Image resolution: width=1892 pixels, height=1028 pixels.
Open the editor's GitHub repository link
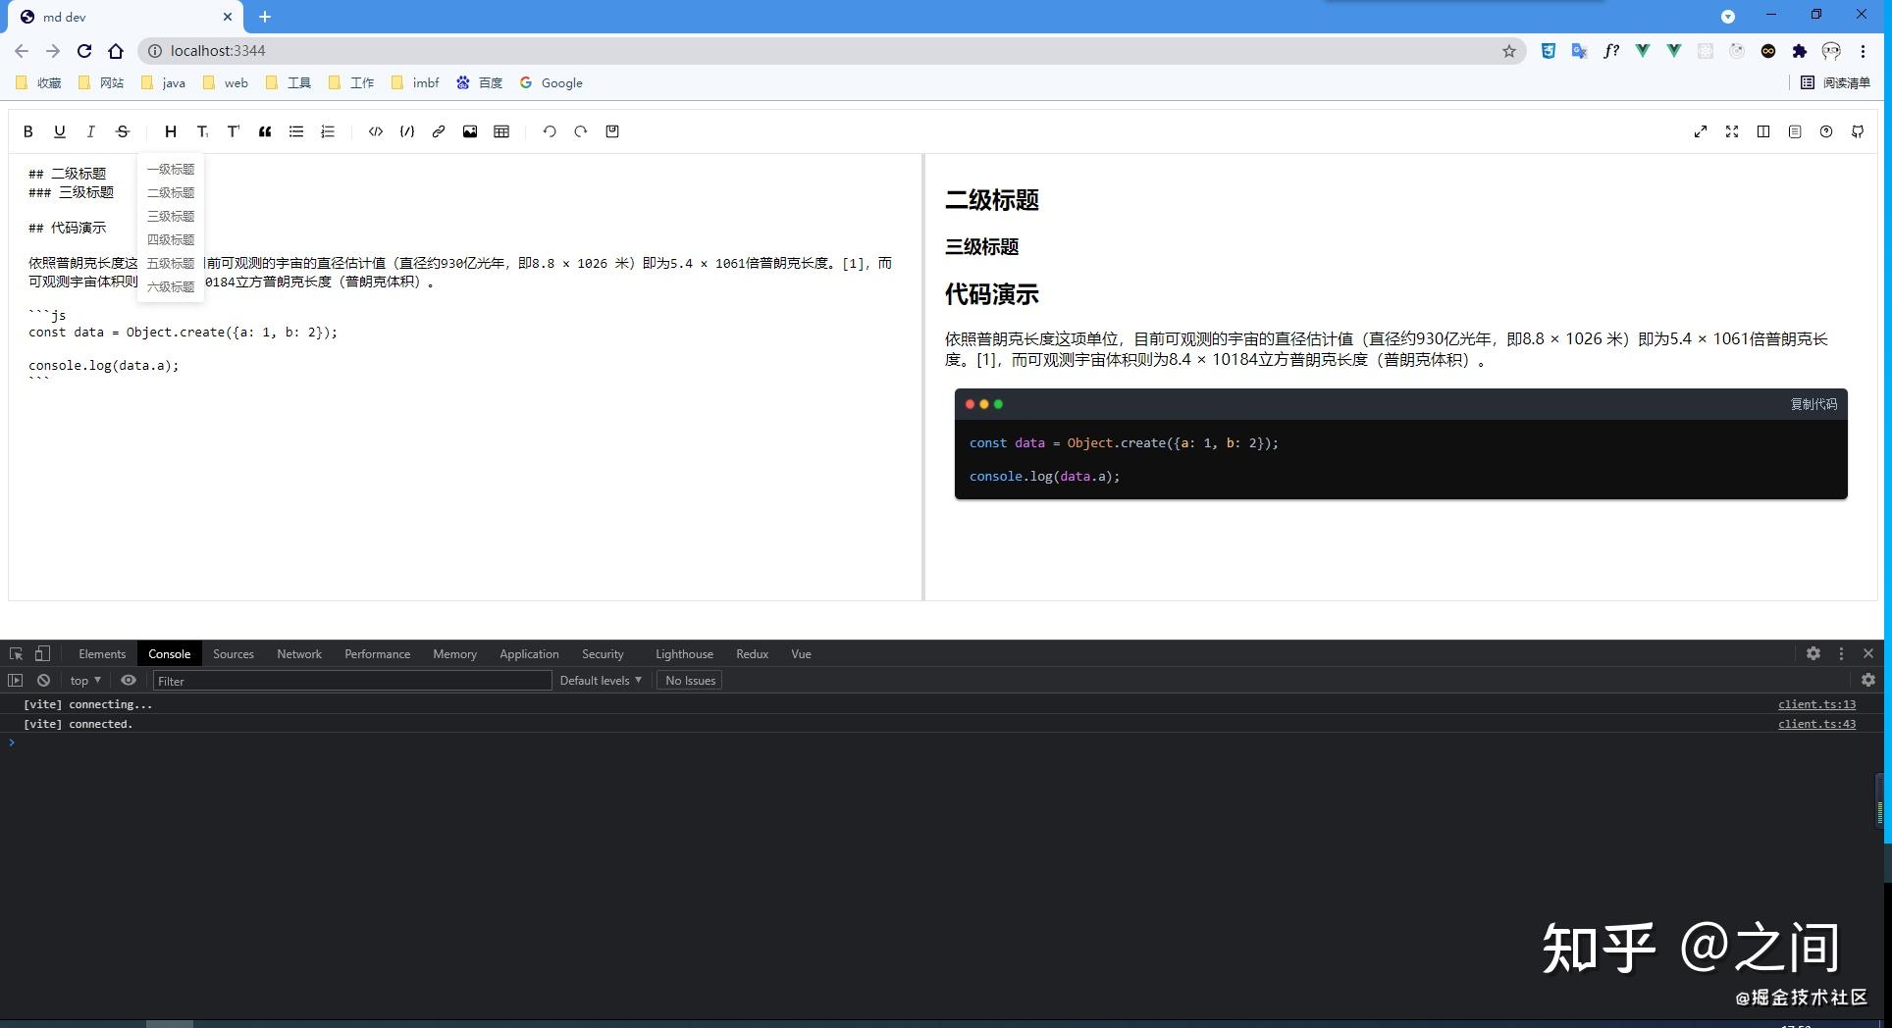tap(1857, 131)
